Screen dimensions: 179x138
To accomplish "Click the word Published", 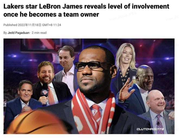I will pyautogui.click(x=10, y=25).
